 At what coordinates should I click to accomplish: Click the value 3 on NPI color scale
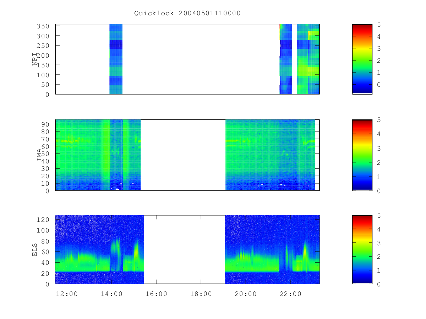[x=379, y=49]
